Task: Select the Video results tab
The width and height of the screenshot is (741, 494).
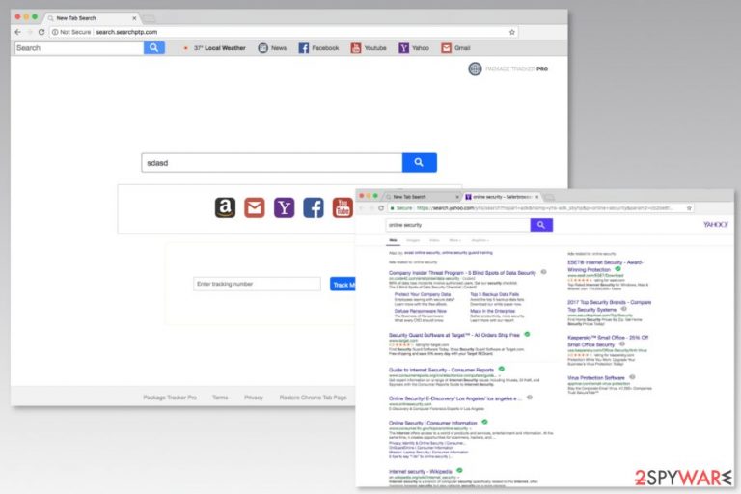Action: tap(435, 240)
